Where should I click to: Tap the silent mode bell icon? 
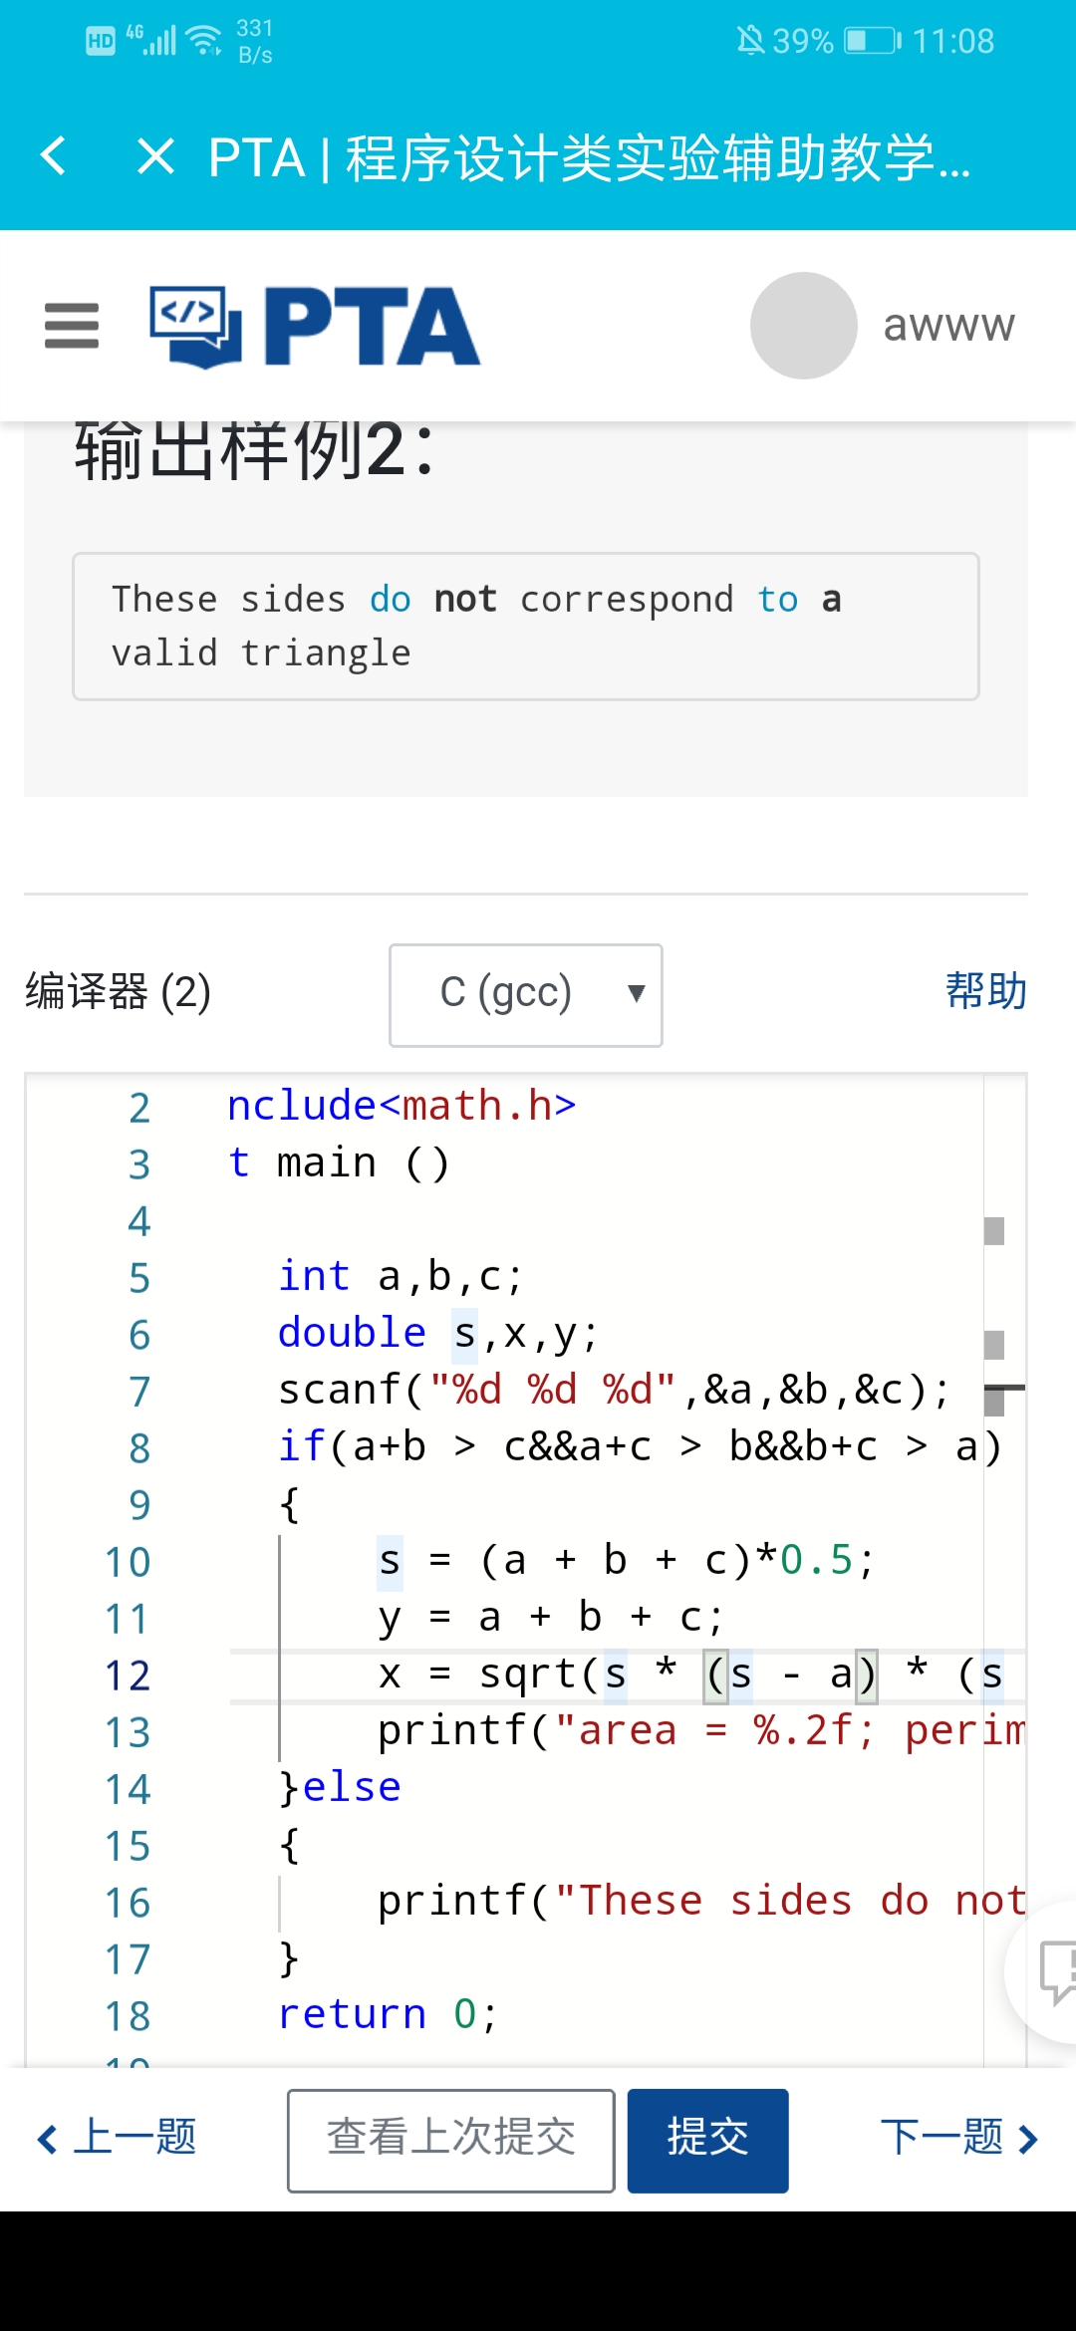tap(749, 41)
